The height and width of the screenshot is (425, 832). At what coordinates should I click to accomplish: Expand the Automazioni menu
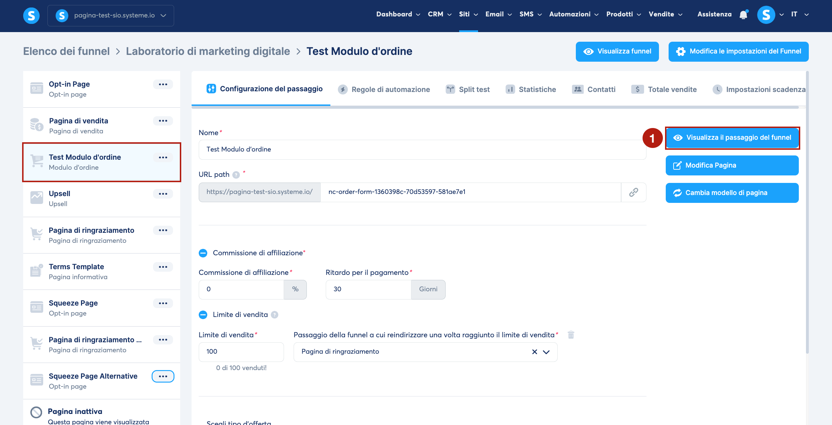(x=574, y=14)
